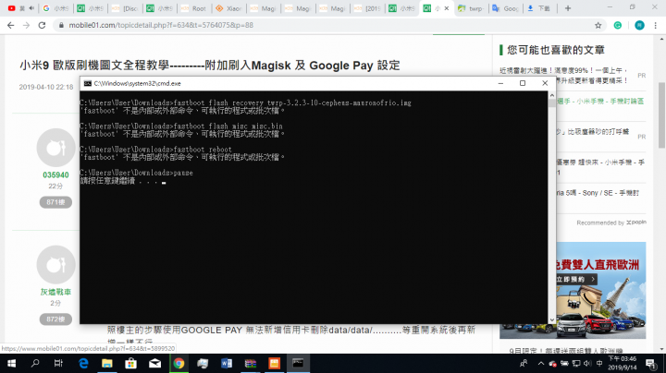The width and height of the screenshot is (666, 373).
Task: Open Task View on the taskbar
Action: (x=58, y=363)
